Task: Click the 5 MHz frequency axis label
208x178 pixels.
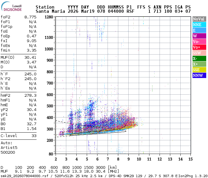Action: tap(87, 159)
